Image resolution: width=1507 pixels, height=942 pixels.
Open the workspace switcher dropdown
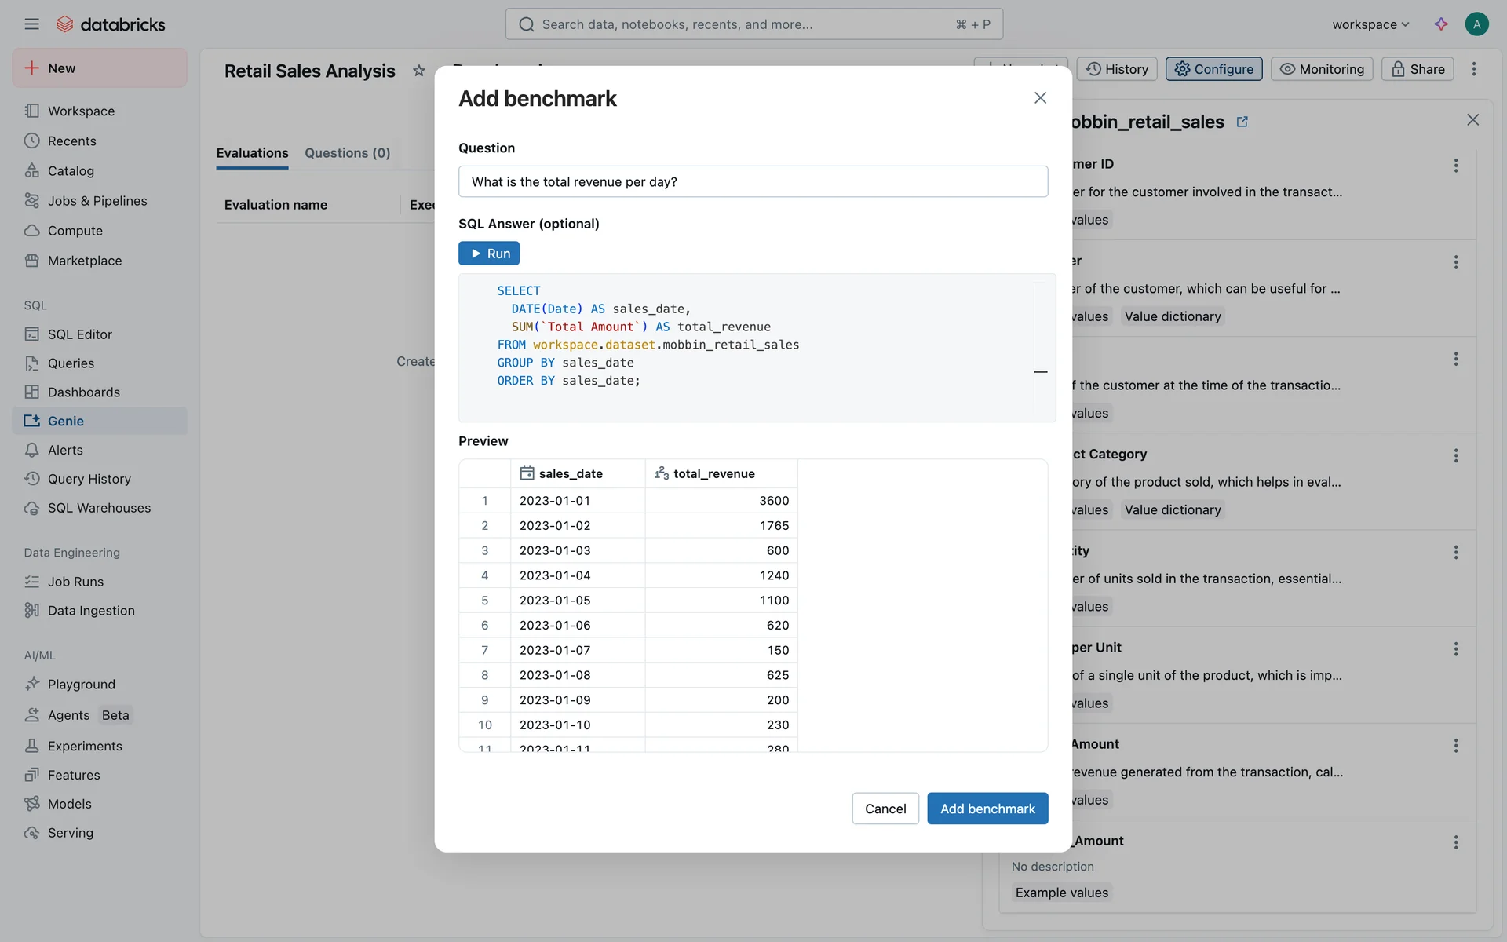pyautogui.click(x=1370, y=24)
